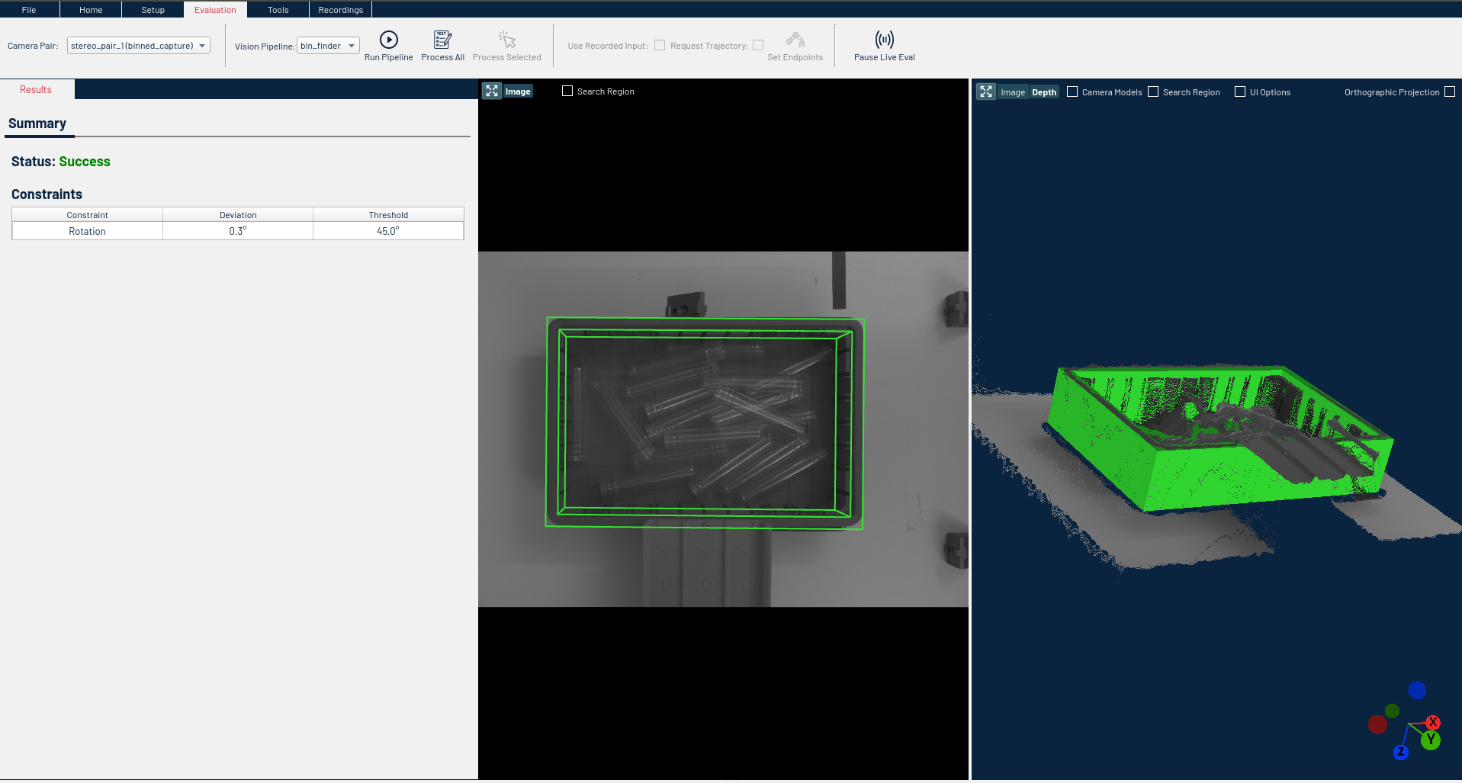Select the Rotation row in the Constraints table
The width and height of the screenshot is (1462, 783).
[86, 230]
